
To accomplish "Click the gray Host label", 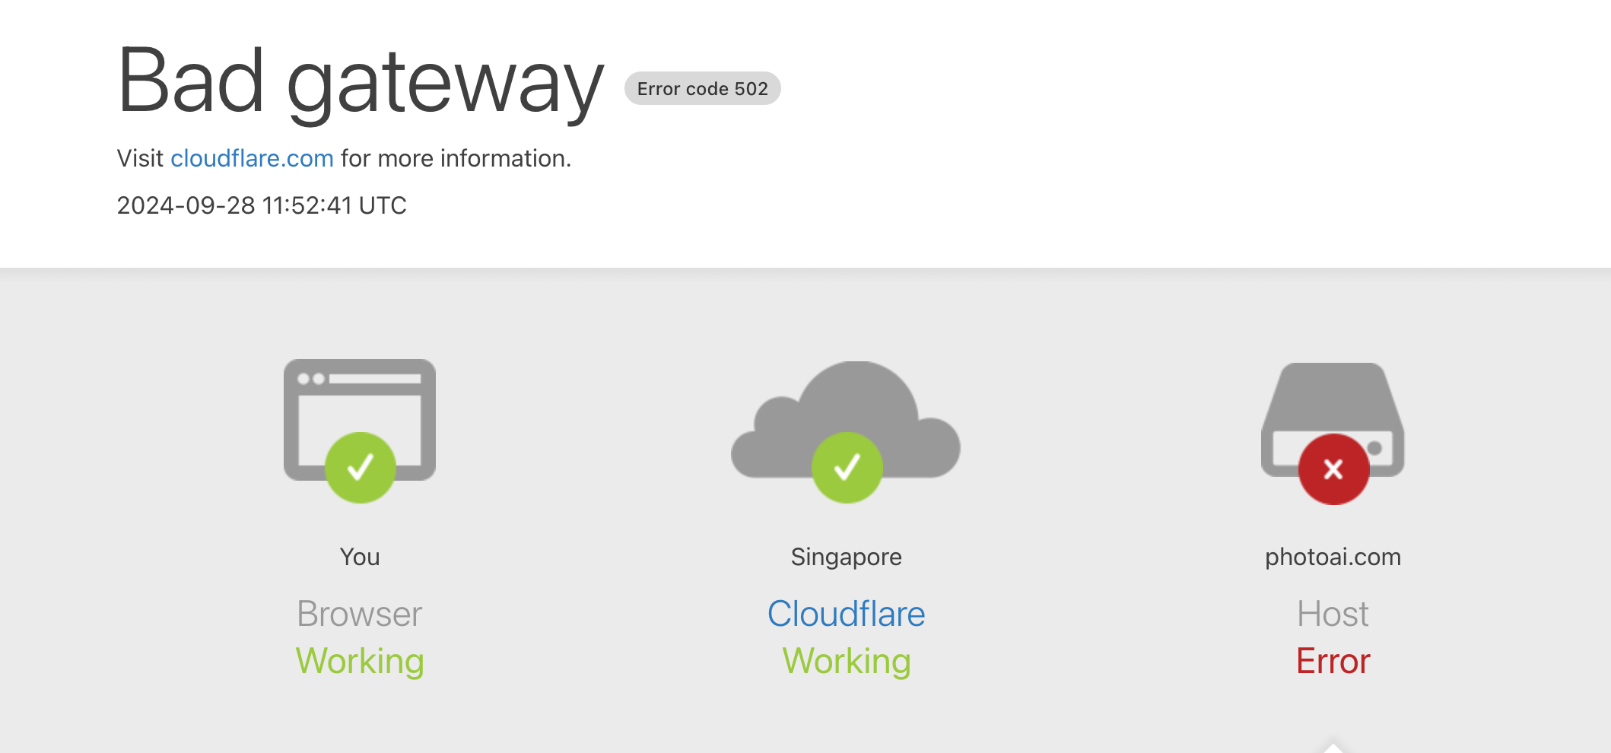I will [1333, 614].
